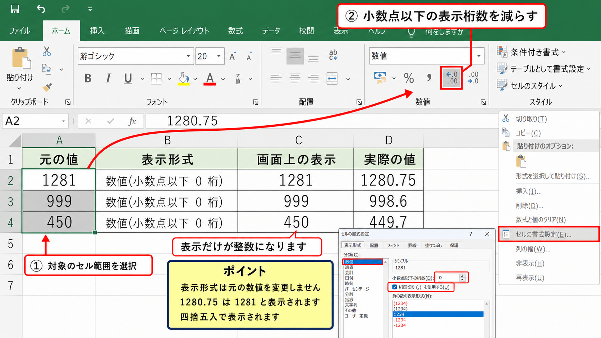Click the accounting number format icon
The width and height of the screenshot is (601, 338).
point(380,78)
